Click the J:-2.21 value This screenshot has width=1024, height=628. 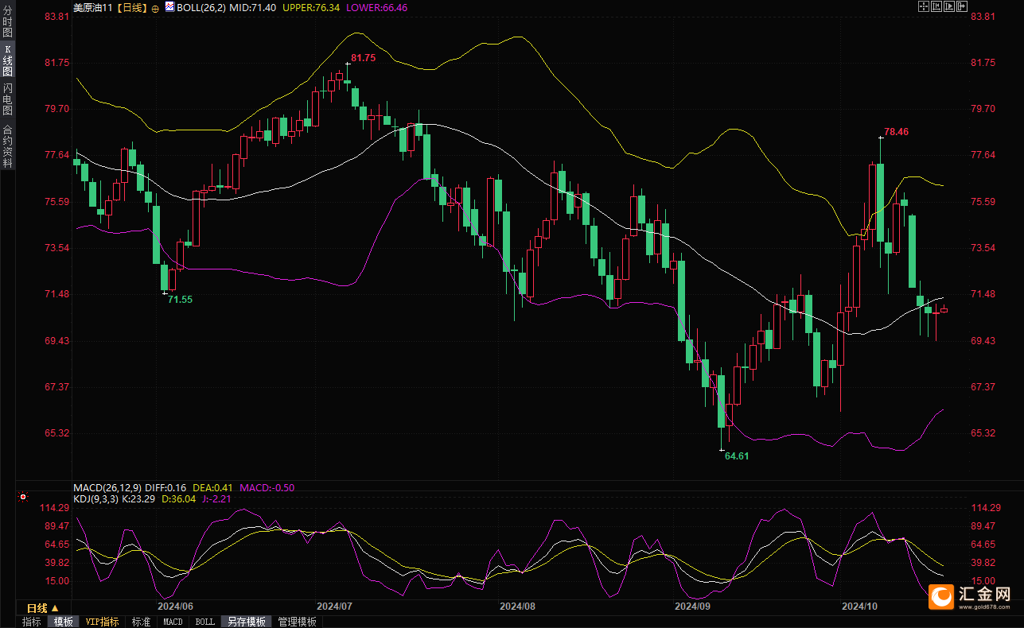tap(216, 498)
